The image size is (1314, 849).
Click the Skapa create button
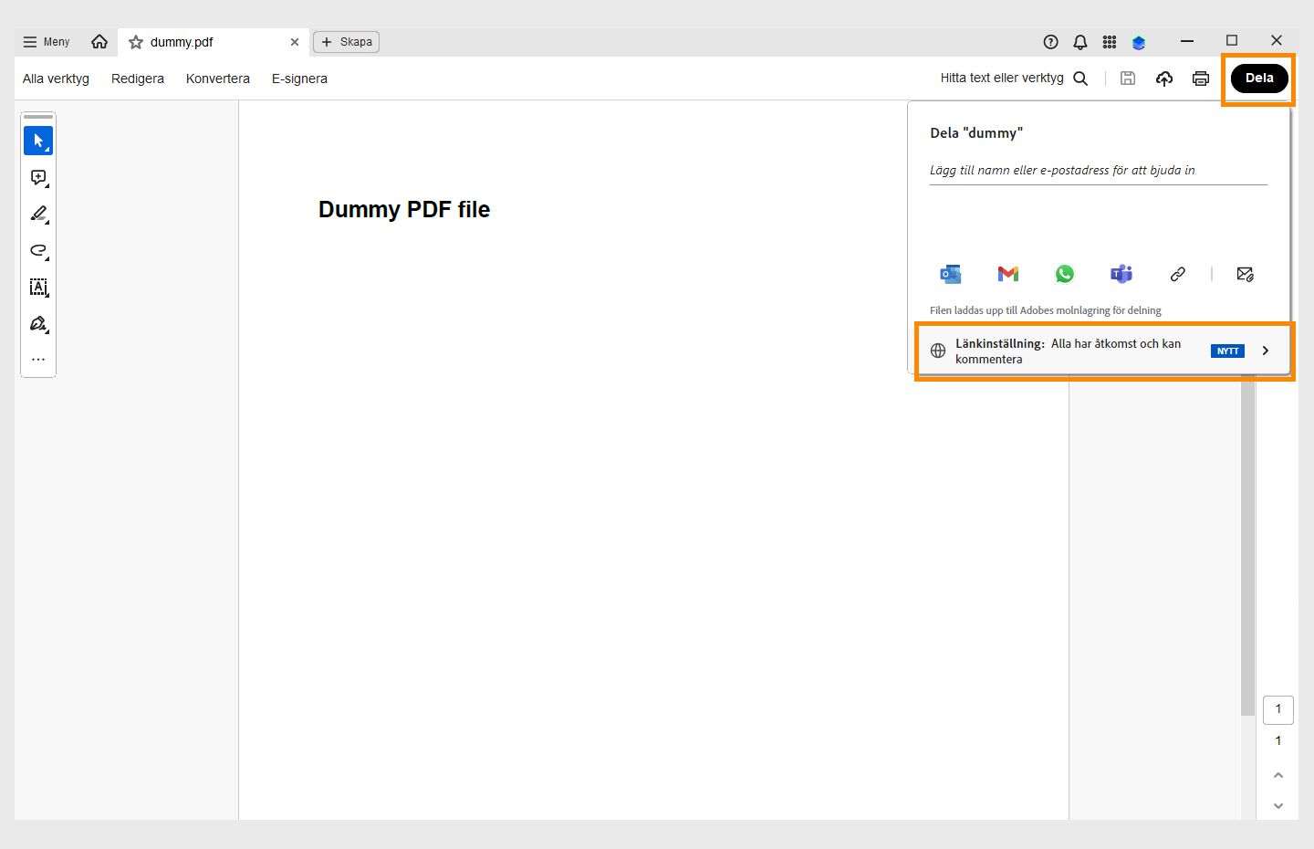347,42
